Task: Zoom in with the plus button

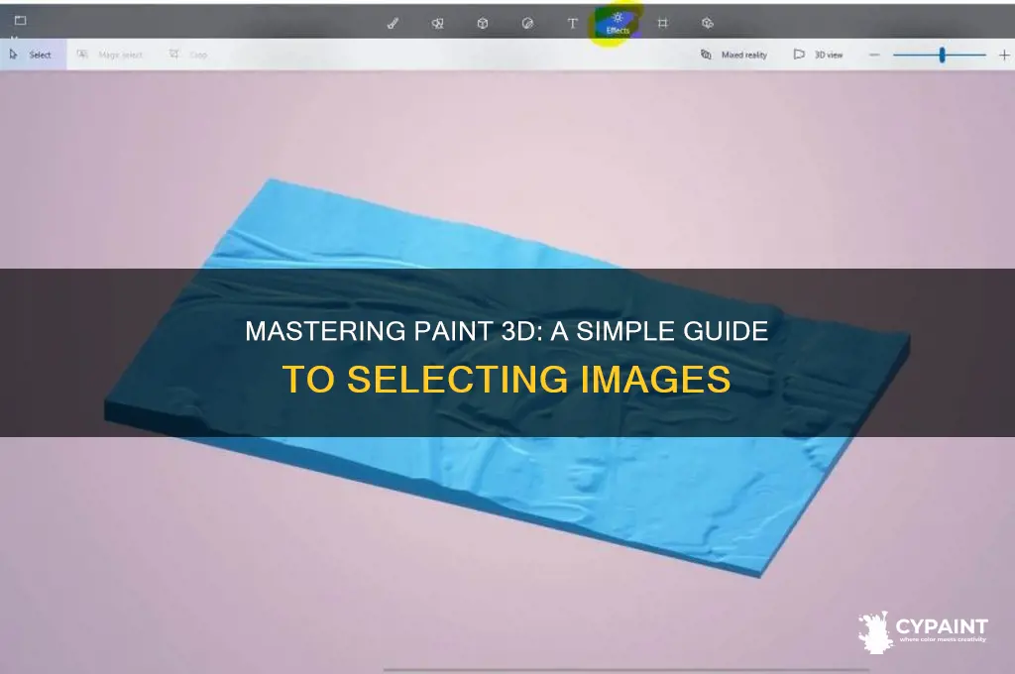Action: (x=1004, y=56)
